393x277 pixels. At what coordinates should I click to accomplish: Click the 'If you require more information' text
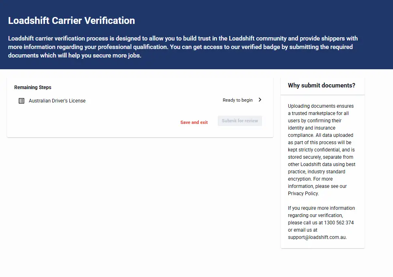pos(321,208)
